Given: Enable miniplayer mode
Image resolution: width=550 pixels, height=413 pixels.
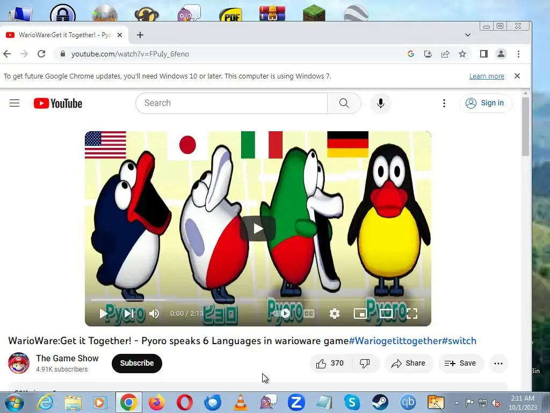Looking at the screenshot, I should click(360, 314).
